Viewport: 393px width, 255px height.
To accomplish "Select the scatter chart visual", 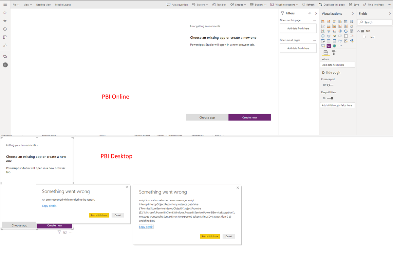I will pos(334,31).
